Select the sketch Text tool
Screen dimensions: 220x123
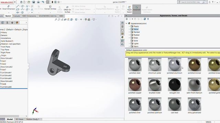pos(32,9)
